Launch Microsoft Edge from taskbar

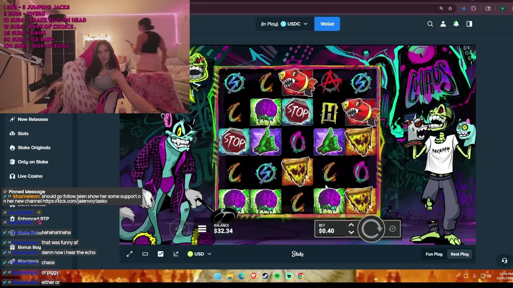click(x=241, y=276)
